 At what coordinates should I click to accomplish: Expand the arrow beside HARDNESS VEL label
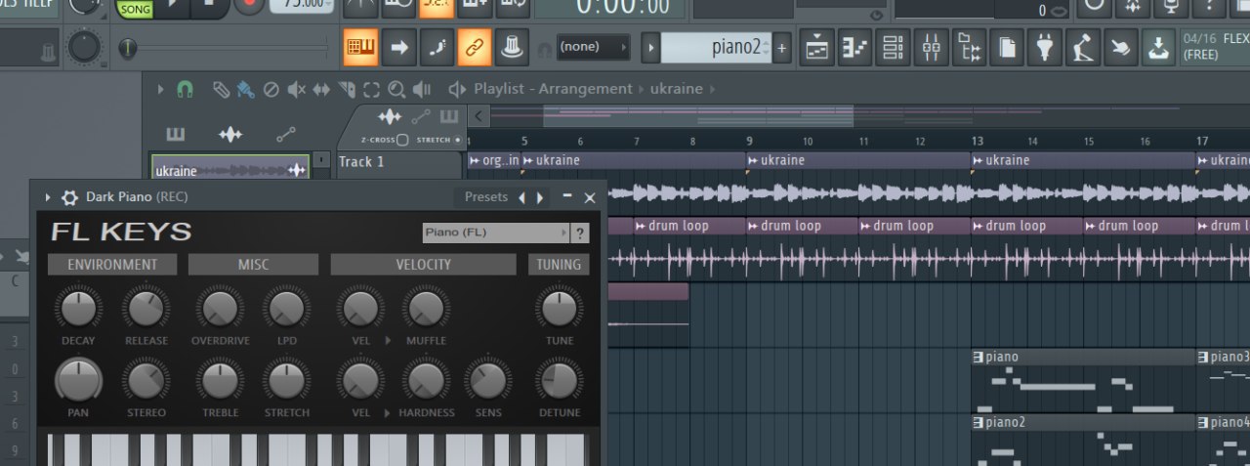[x=389, y=412]
